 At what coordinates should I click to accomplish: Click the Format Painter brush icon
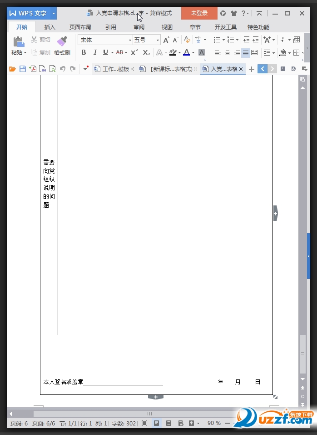click(62, 42)
